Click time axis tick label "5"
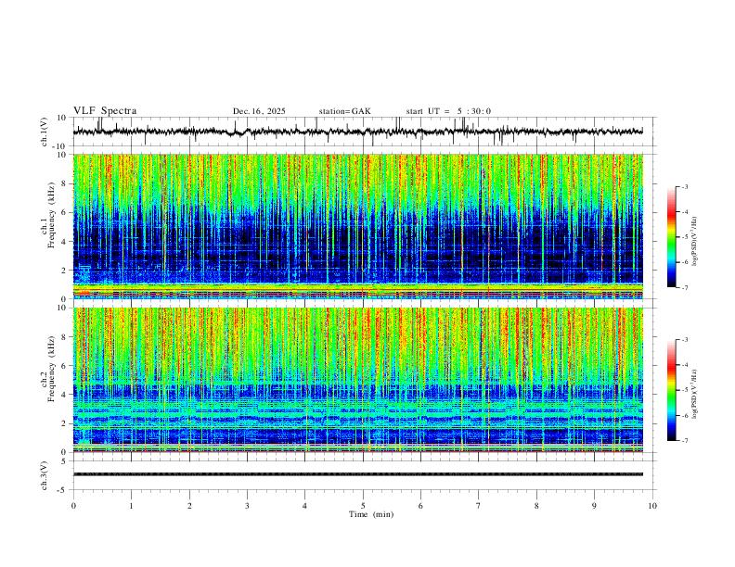Screen dimensions: 735x567 [363, 506]
